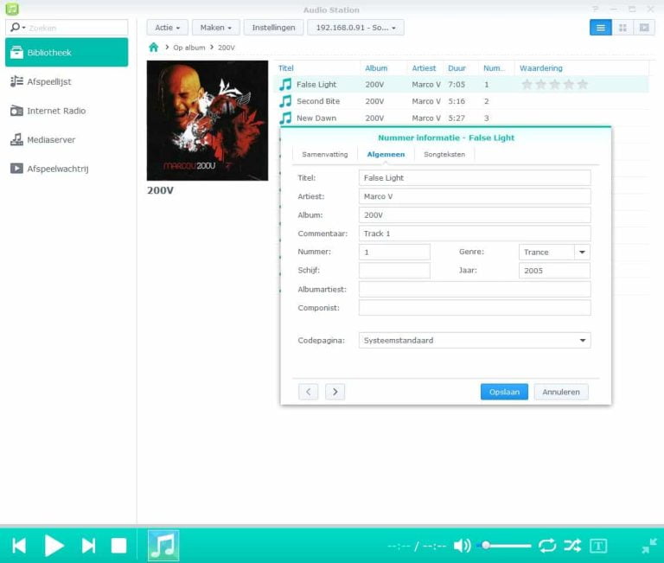Switch to the Songteksten tab
The width and height of the screenshot is (664, 563).
click(x=444, y=154)
